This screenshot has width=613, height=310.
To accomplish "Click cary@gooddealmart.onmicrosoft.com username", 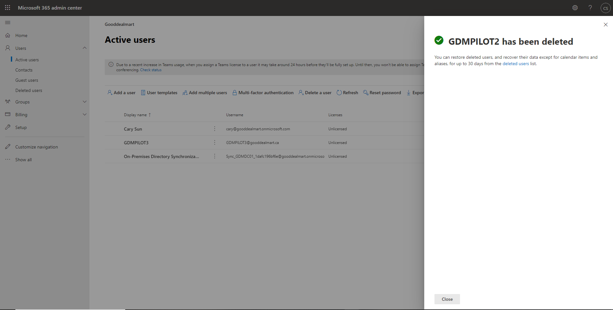I will [x=258, y=129].
